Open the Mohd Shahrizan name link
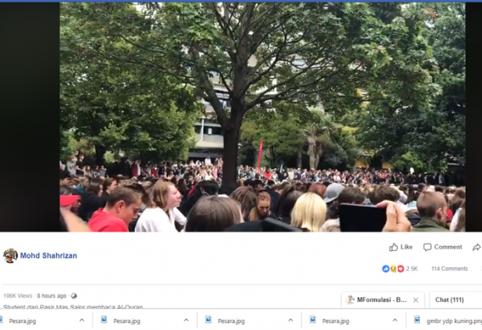Image resolution: width=482 pixels, height=330 pixels. (x=49, y=255)
